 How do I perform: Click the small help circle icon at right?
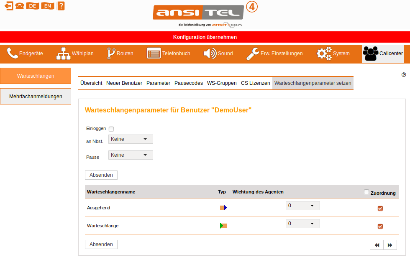(404, 75)
